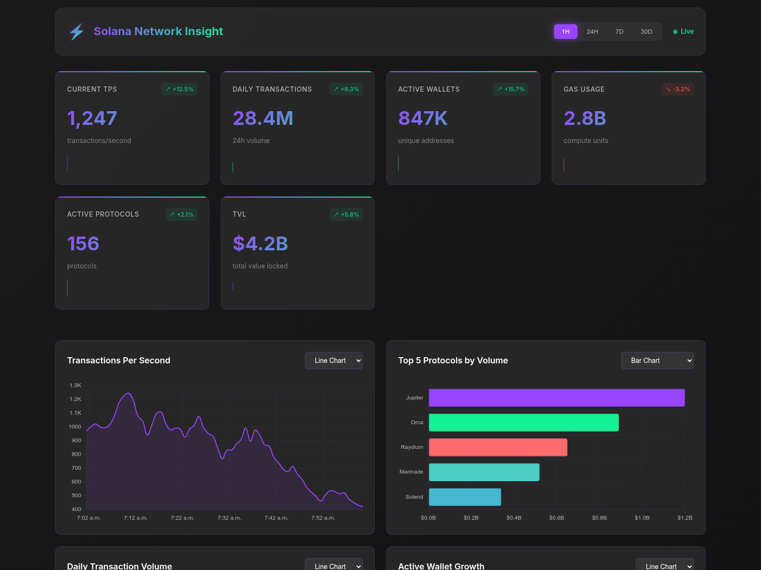761x570 pixels.
Task: Click the Solend axis label
Action: [x=414, y=497]
